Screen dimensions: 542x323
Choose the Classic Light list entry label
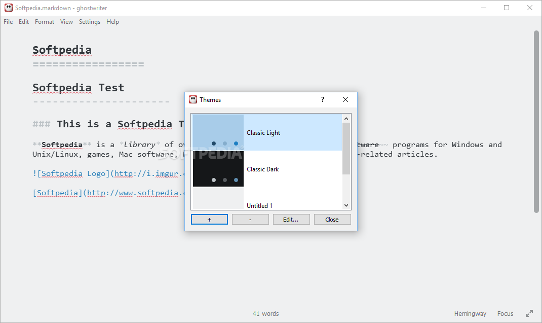coord(263,133)
